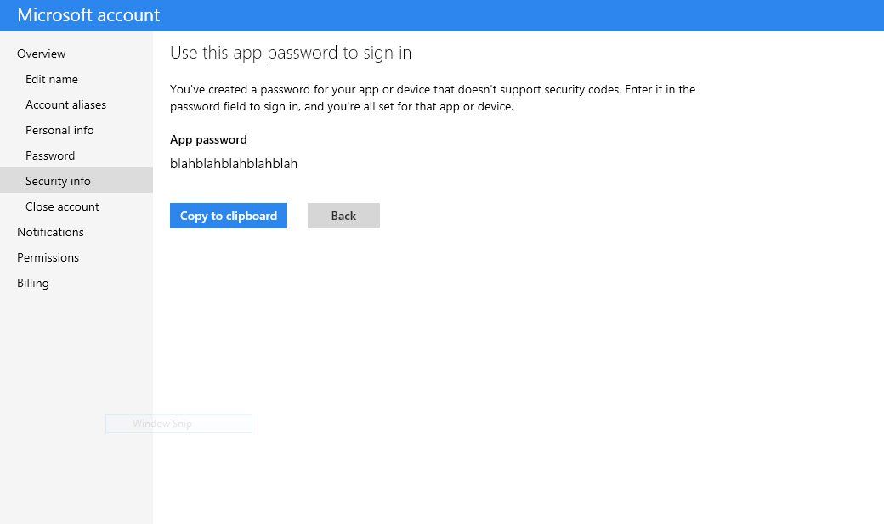The image size is (884, 524).
Task: View Notifications settings
Action: (x=50, y=232)
